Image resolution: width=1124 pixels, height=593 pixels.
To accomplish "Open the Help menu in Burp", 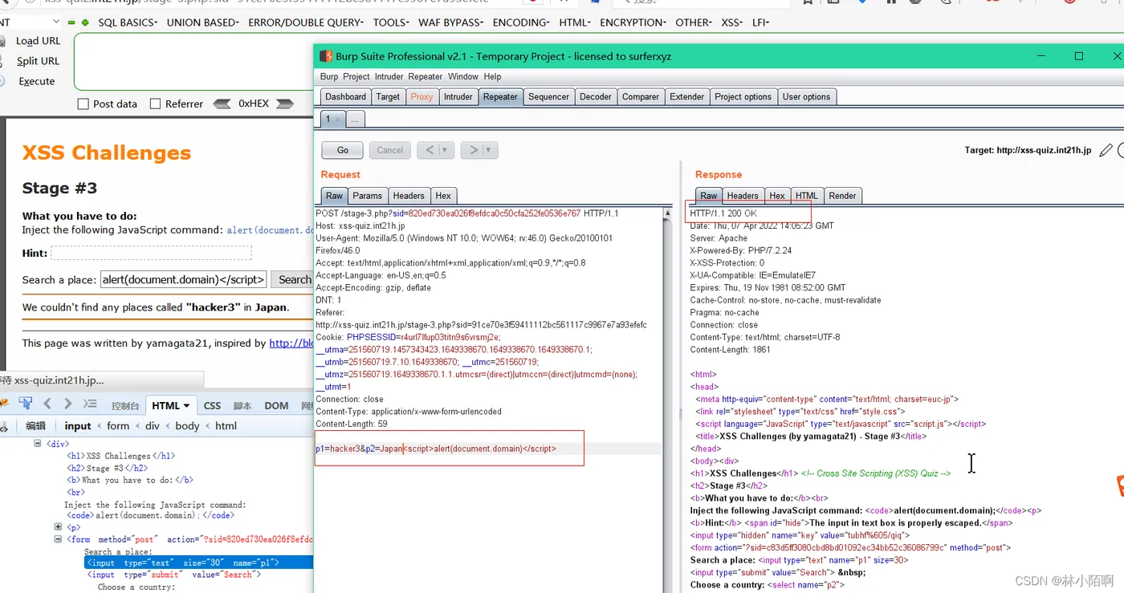I will tap(493, 77).
